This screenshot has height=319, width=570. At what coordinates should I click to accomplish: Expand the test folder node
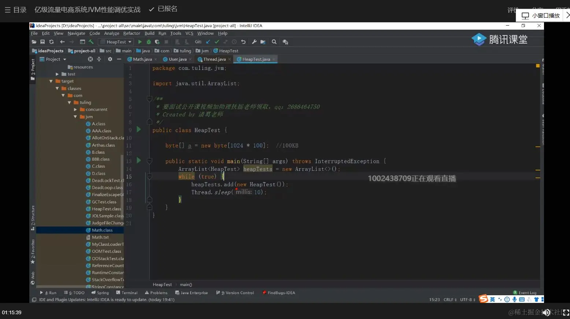pyautogui.click(x=57, y=74)
